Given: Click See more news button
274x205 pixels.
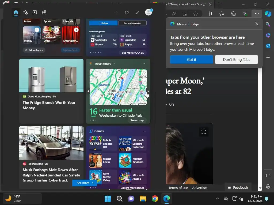Looking at the screenshot, I should (x=85, y=183).
